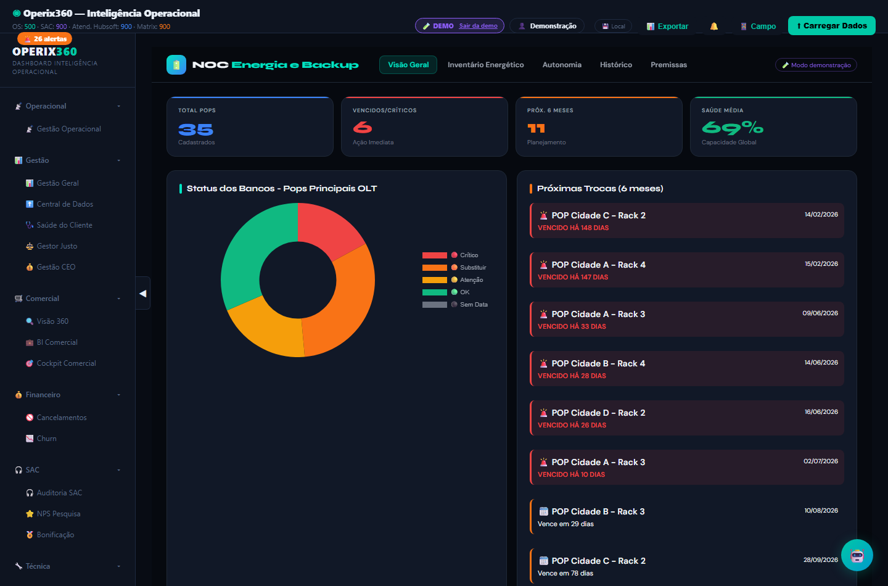Viewport: 888px width, 586px height.
Task: Collapse the SAC sidebar section
Action: 68,470
